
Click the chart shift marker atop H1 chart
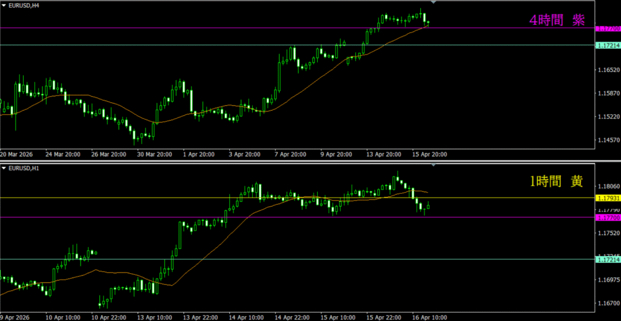[x=432, y=164]
